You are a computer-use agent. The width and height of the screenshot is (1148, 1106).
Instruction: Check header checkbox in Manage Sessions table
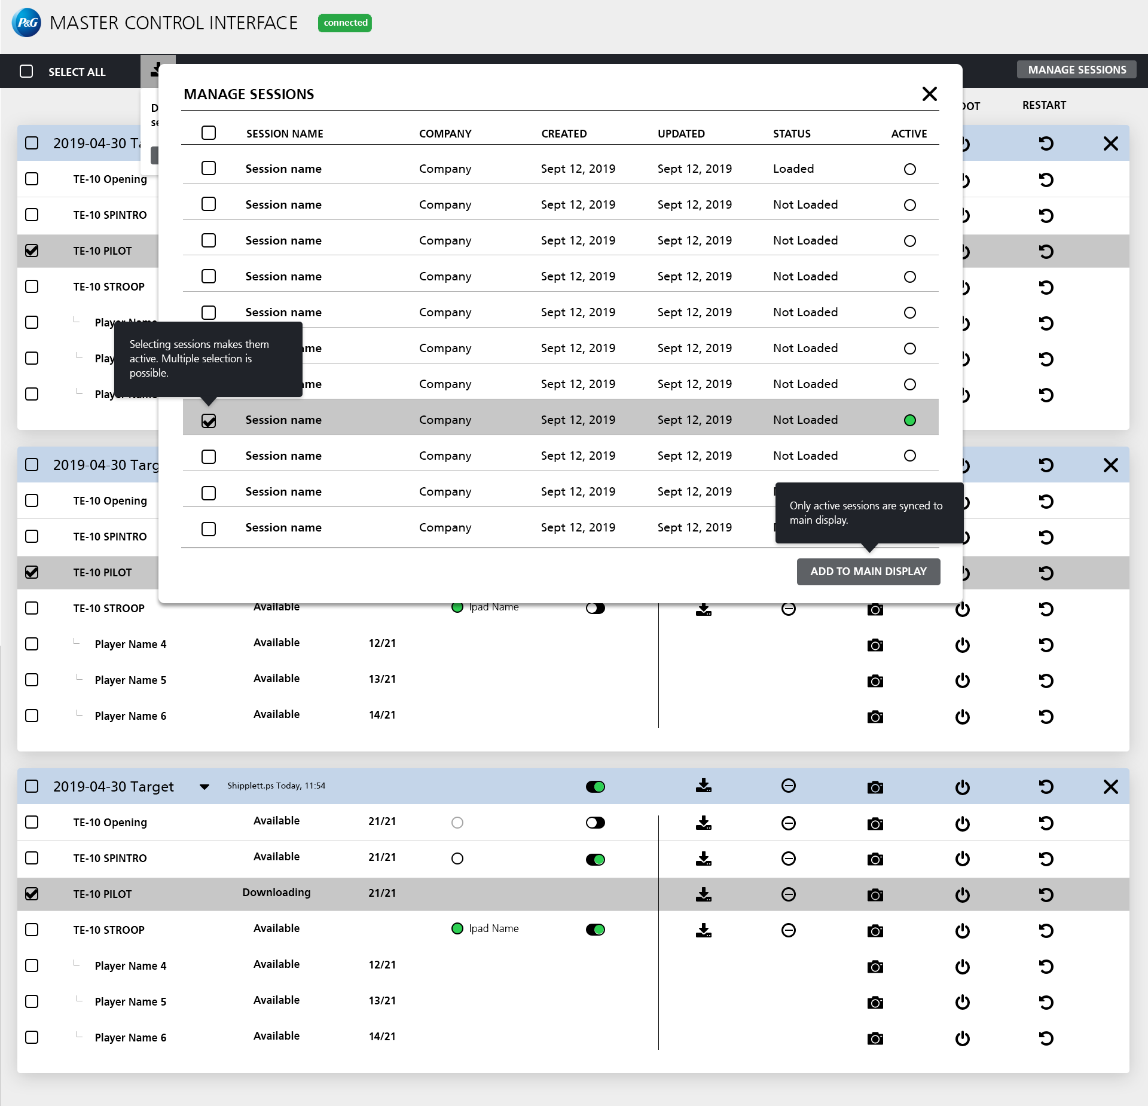point(209,133)
